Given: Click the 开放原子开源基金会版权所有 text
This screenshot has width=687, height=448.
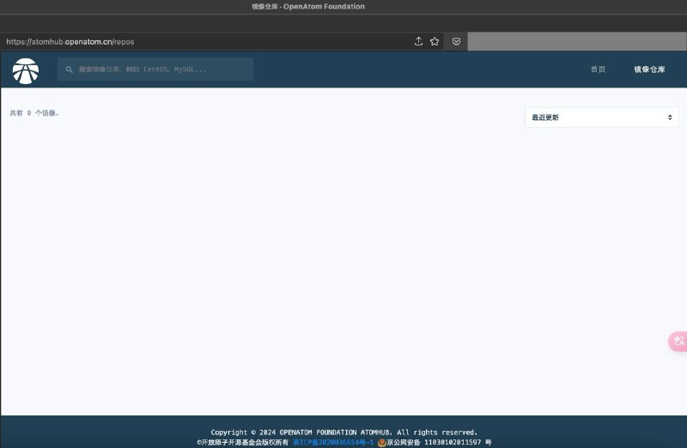Looking at the screenshot, I should (x=243, y=442).
